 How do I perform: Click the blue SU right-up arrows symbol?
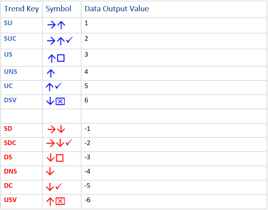point(56,25)
